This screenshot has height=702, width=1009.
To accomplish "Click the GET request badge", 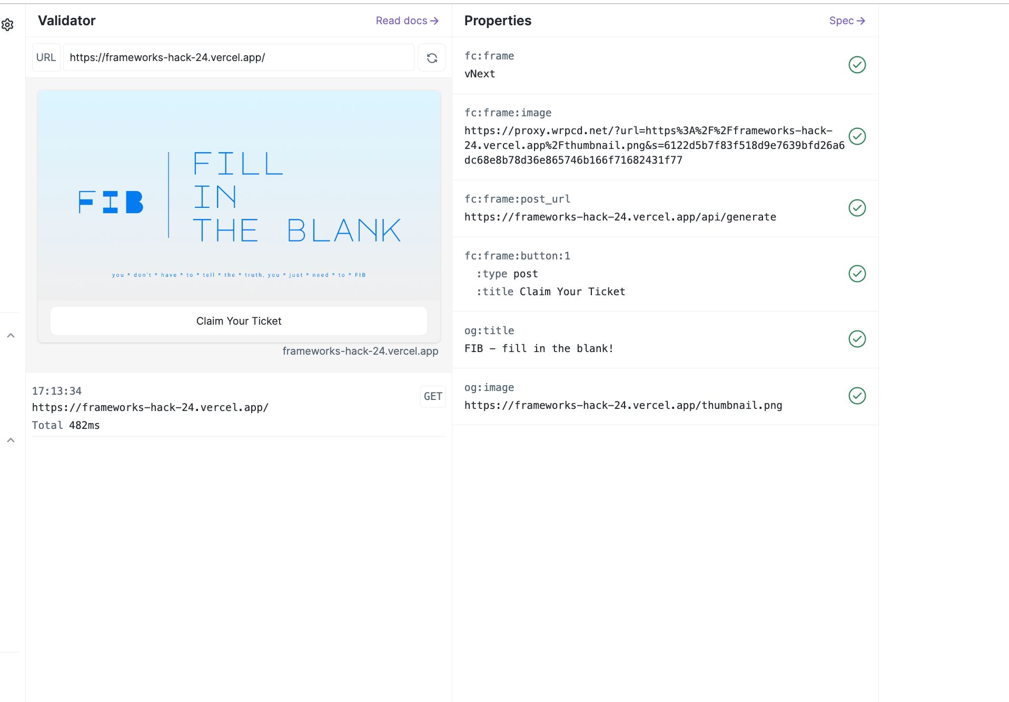I will (x=433, y=396).
